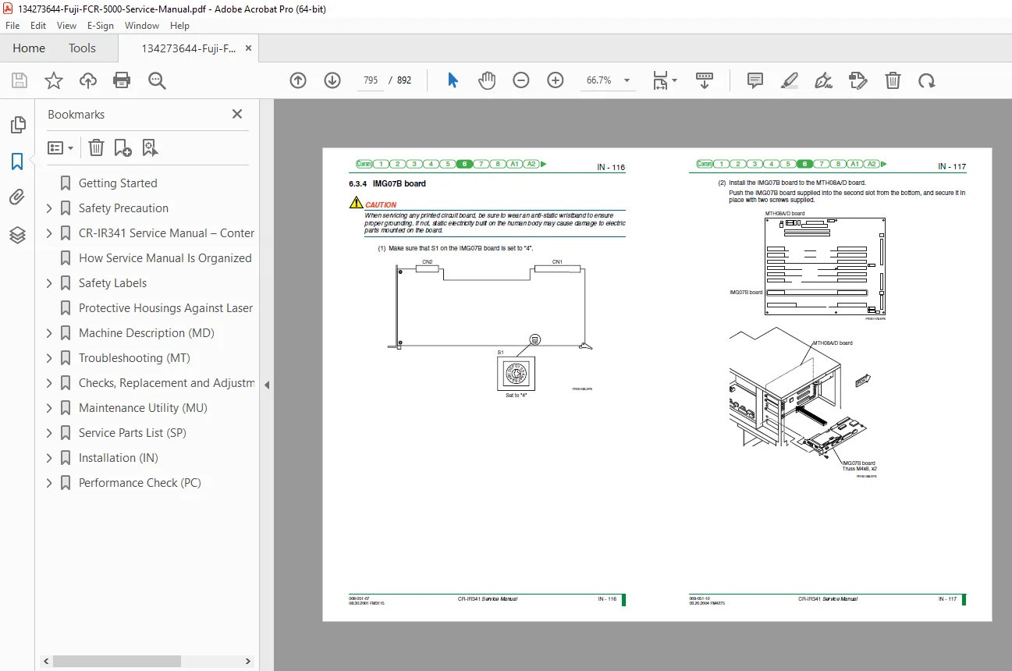
Task: Open the E-Sign menu
Action: [x=101, y=26]
